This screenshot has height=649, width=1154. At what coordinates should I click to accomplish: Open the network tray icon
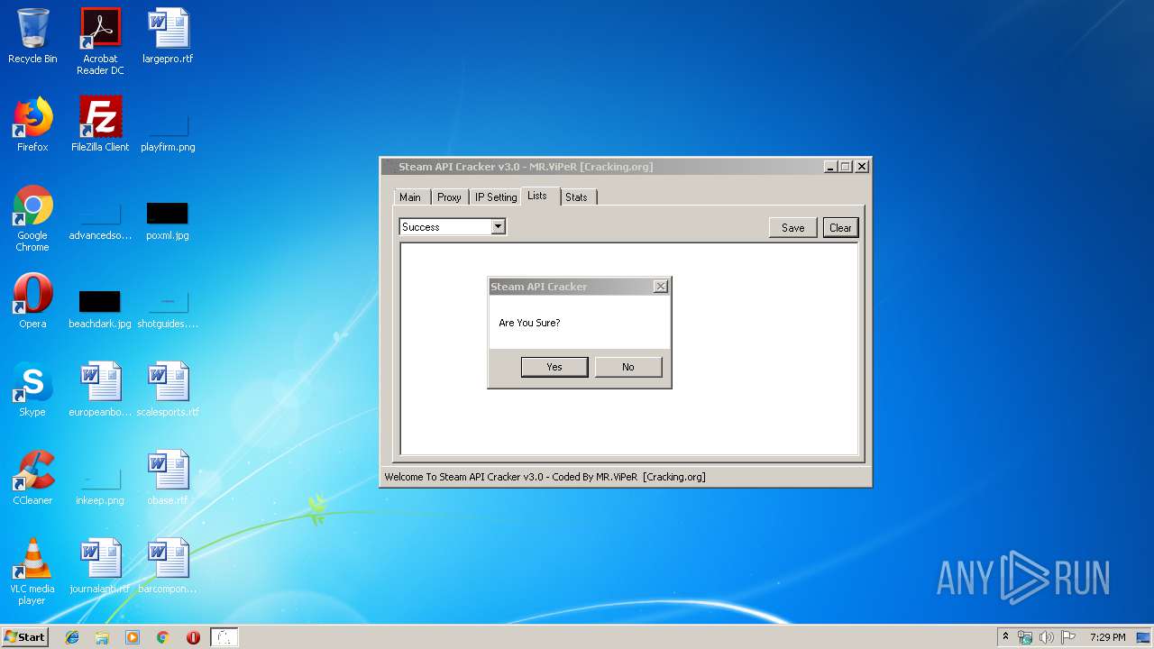coord(1025,637)
